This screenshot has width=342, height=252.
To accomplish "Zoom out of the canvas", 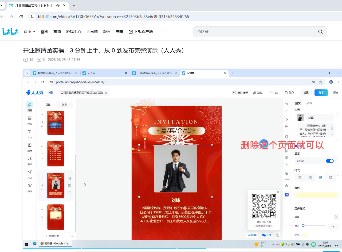I will tap(287, 186).
